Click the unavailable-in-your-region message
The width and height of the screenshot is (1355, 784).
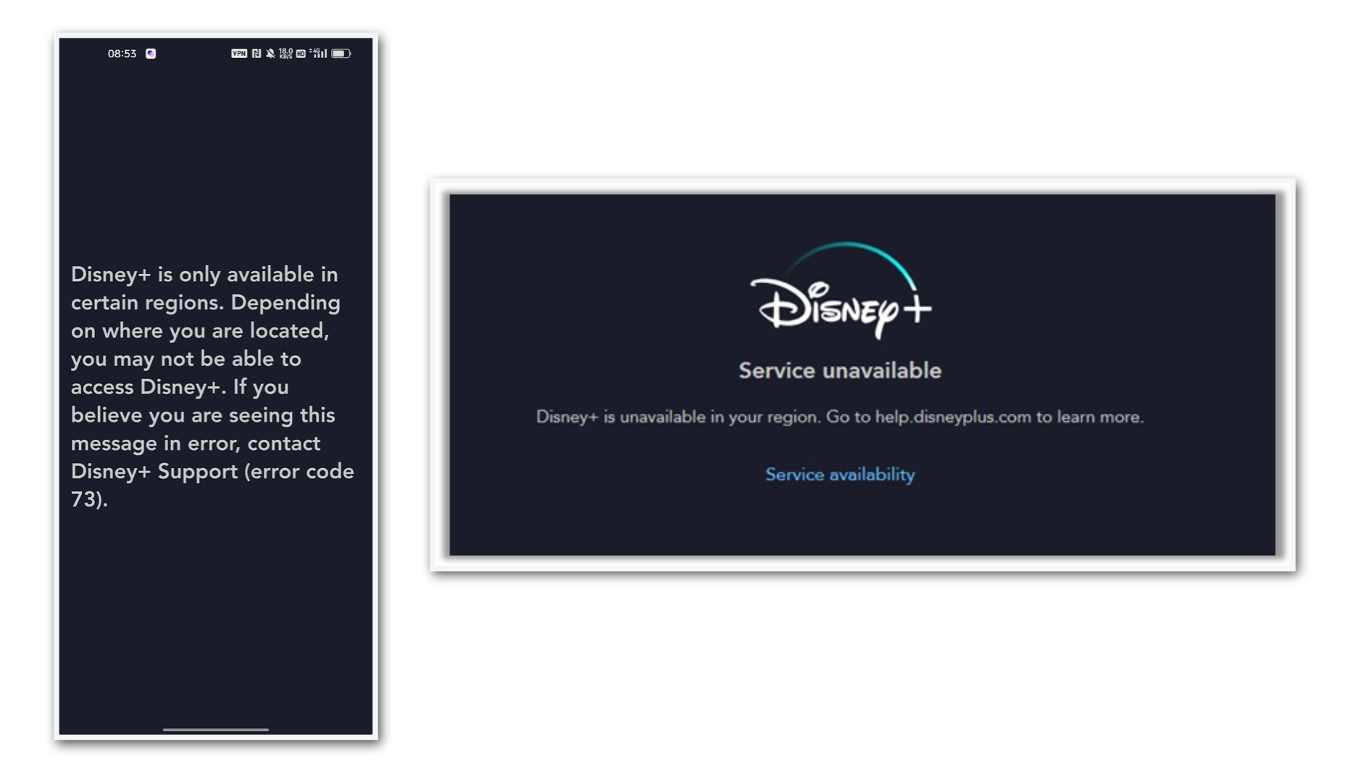click(x=841, y=417)
